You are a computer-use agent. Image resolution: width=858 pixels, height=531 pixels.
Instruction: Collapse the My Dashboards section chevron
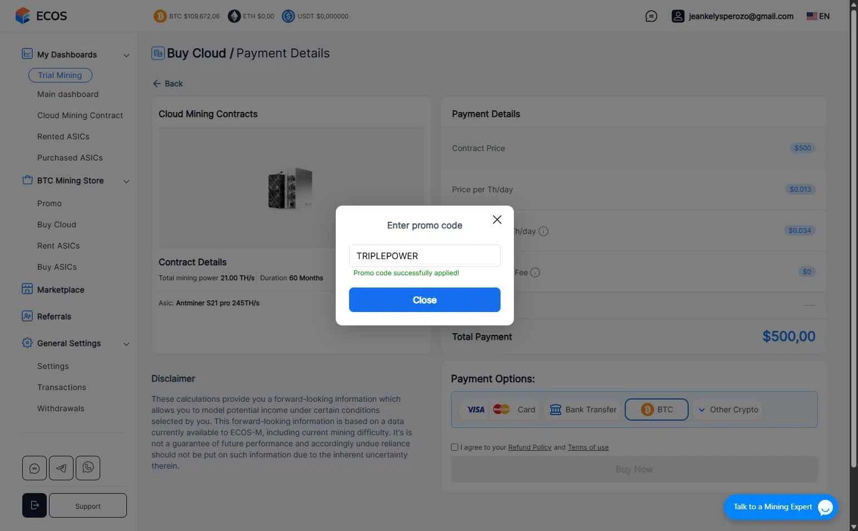126,55
